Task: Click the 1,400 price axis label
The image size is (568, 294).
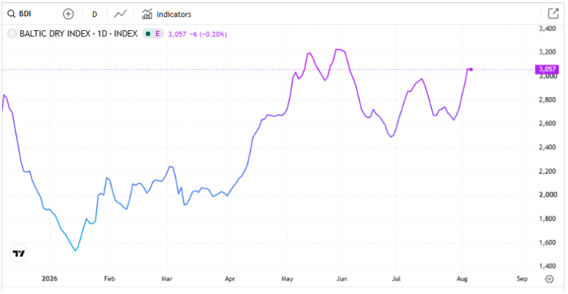Action: pos(547,266)
